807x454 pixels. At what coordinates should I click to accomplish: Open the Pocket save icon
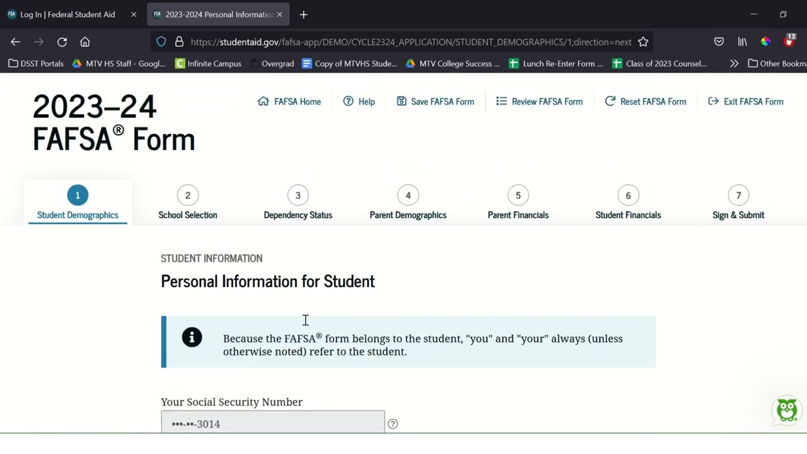pos(719,42)
